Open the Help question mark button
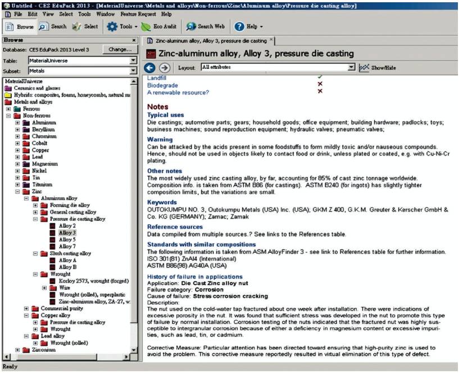Screen dimensions: 463x374 pos(248,27)
